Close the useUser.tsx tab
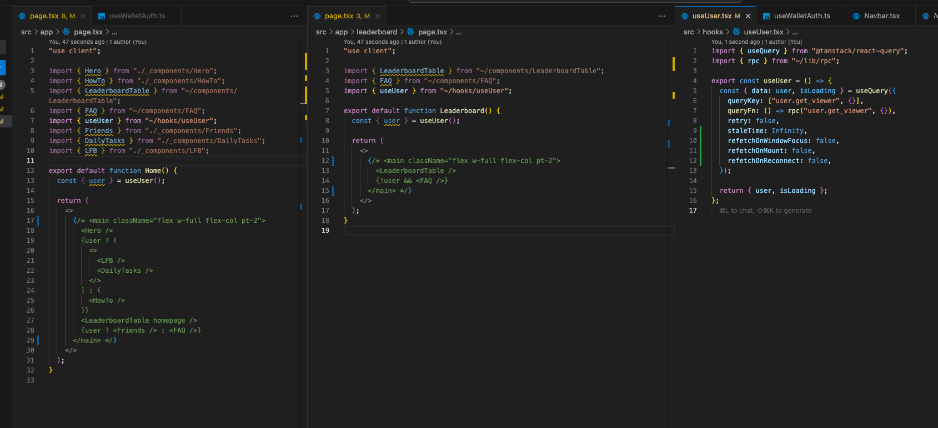Screen dimensions: 938x428 [748, 16]
